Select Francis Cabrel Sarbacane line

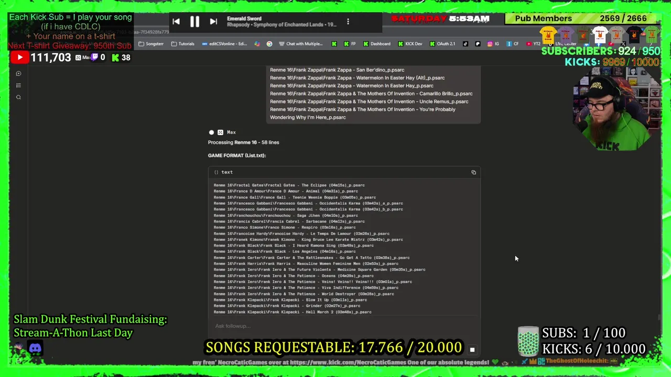tap(289, 221)
